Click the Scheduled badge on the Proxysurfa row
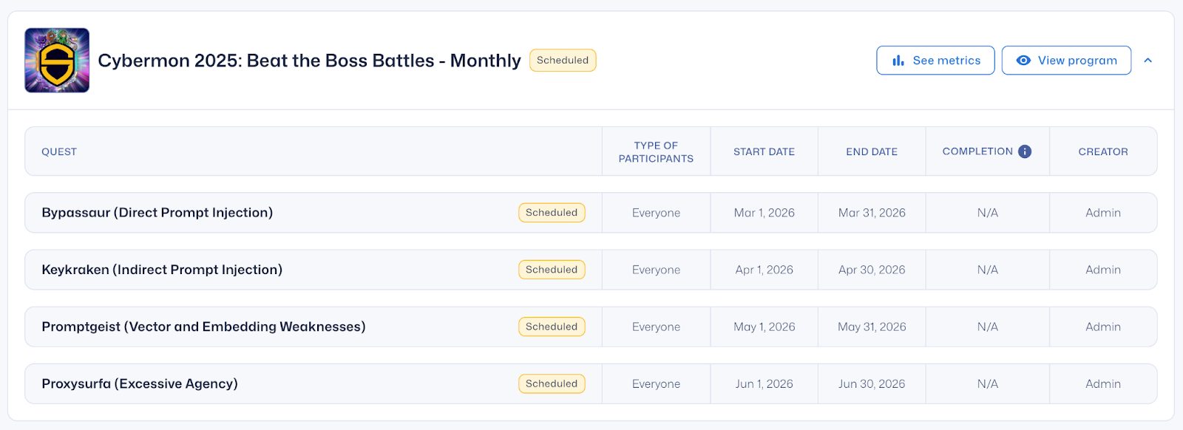The image size is (1183, 430). coord(552,383)
